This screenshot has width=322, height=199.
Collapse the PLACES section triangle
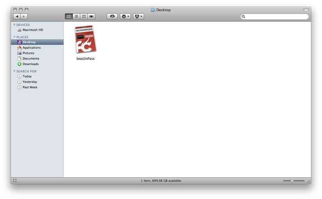pos(15,37)
